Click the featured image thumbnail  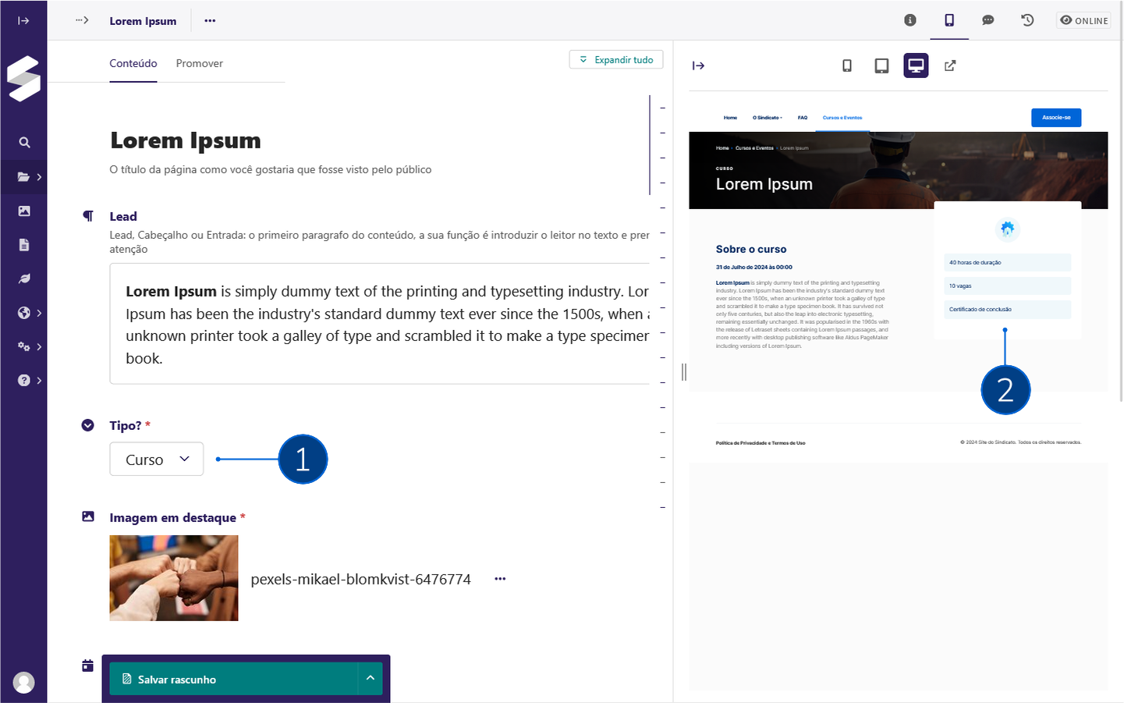click(x=174, y=578)
